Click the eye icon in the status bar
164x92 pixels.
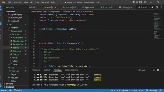point(11,90)
